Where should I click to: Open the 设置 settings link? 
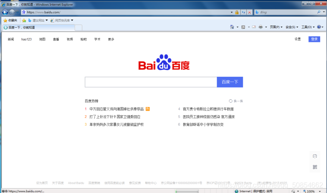point(298,39)
